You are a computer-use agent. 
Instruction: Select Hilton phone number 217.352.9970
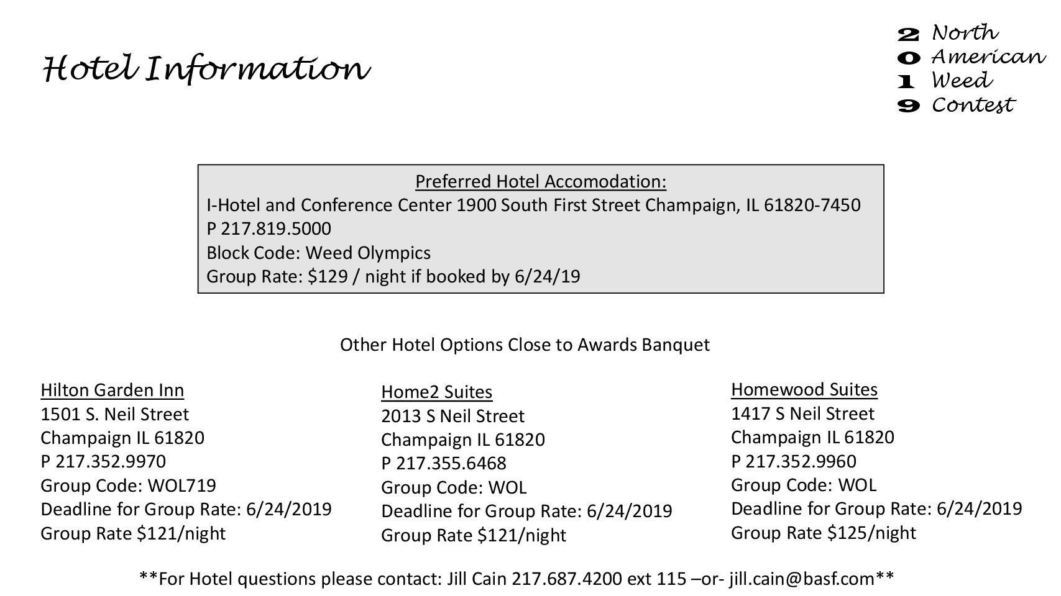pyautogui.click(x=111, y=461)
